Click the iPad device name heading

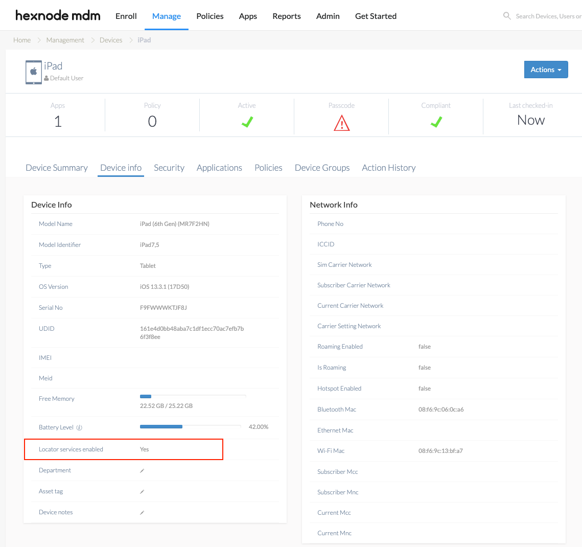(53, 66)
